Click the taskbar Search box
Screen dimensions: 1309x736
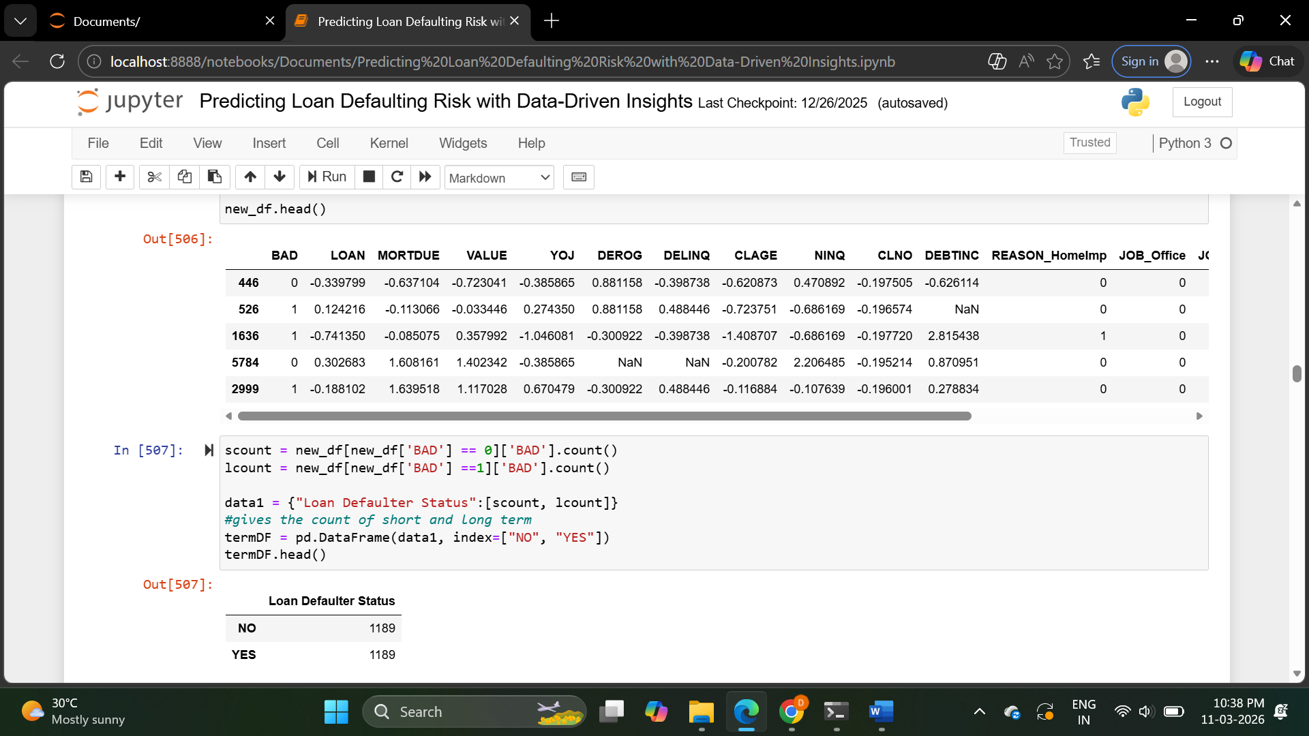475,711
